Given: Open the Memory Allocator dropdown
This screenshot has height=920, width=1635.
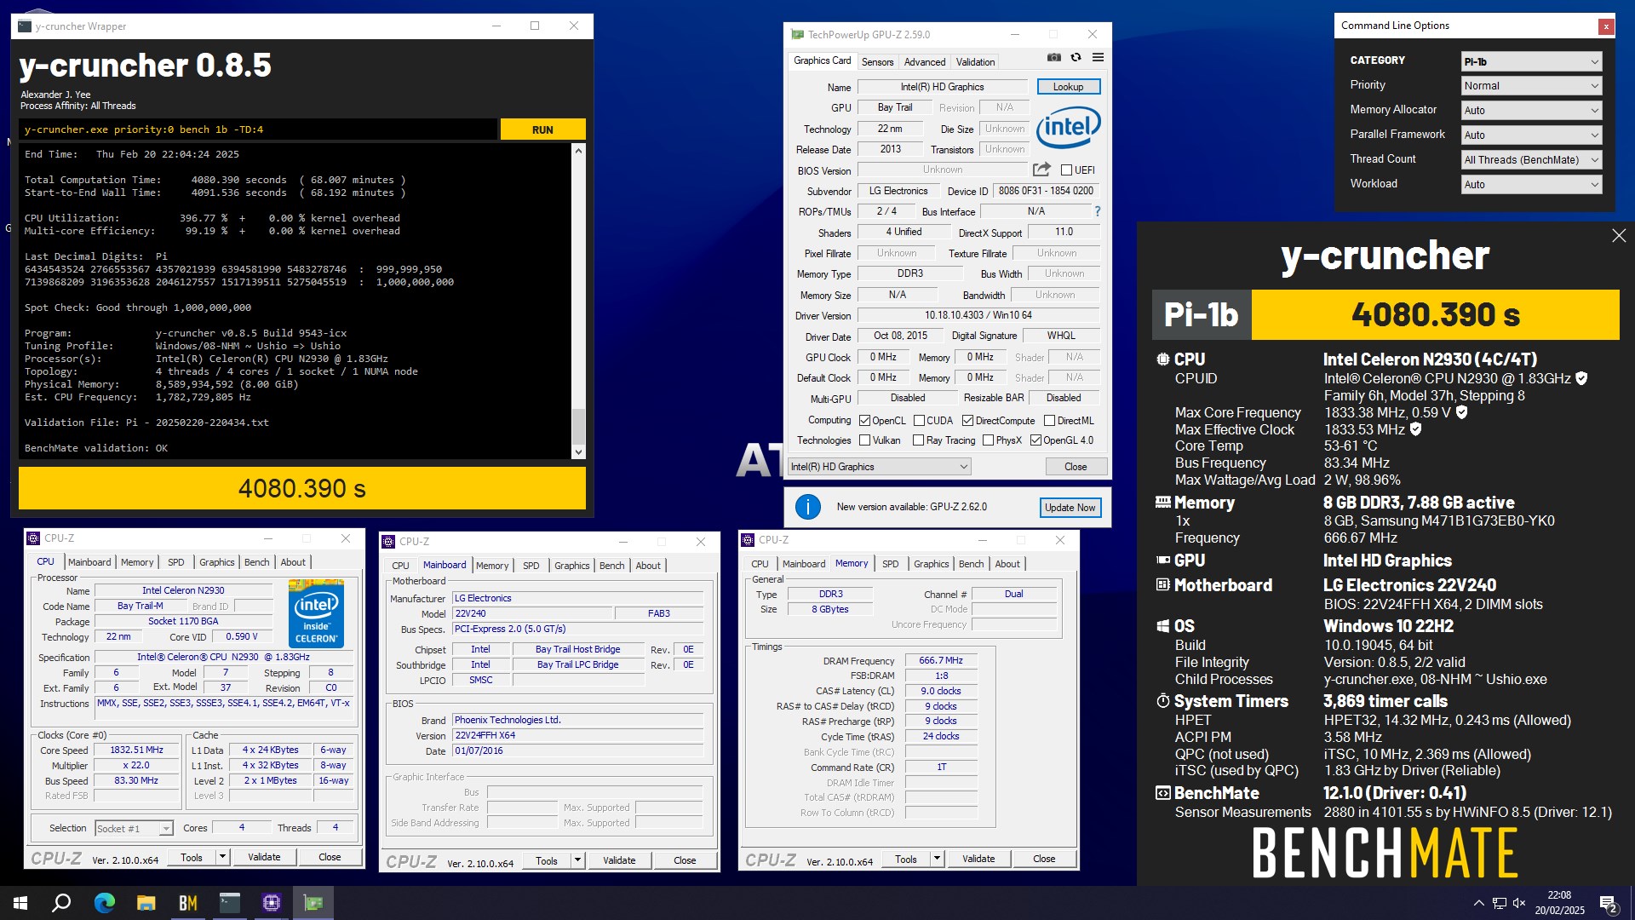Looking at the screenshot, I should click(x=1531, y=111).
